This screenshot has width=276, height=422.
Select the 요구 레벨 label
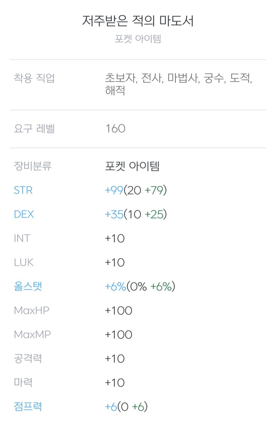34,129
